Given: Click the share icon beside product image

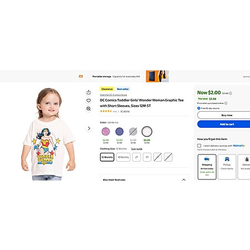Looking at the screenshot, I should [88, 92].
